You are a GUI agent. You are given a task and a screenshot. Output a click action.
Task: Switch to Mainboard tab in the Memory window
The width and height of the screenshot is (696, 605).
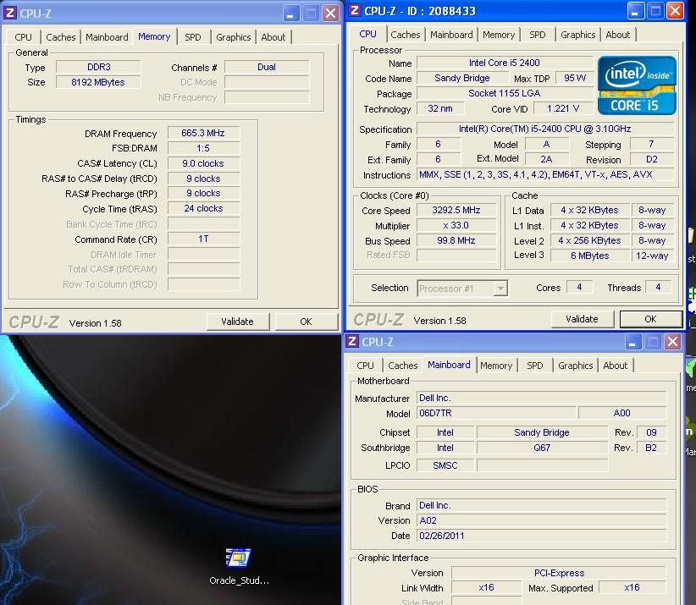pos(107,37)
